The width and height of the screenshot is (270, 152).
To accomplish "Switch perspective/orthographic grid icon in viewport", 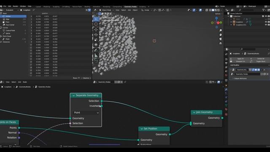I will click(221, 43).
